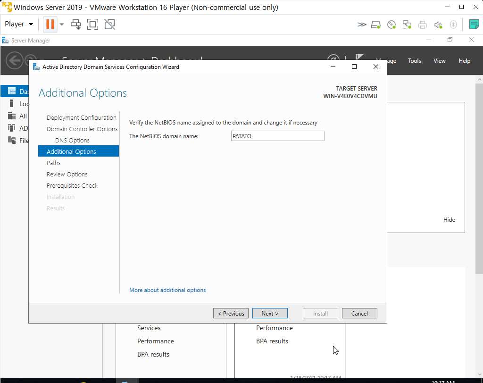Open the Player menu dropdown
The height and width of the screenshot is (383, 483).
[19, 24]
